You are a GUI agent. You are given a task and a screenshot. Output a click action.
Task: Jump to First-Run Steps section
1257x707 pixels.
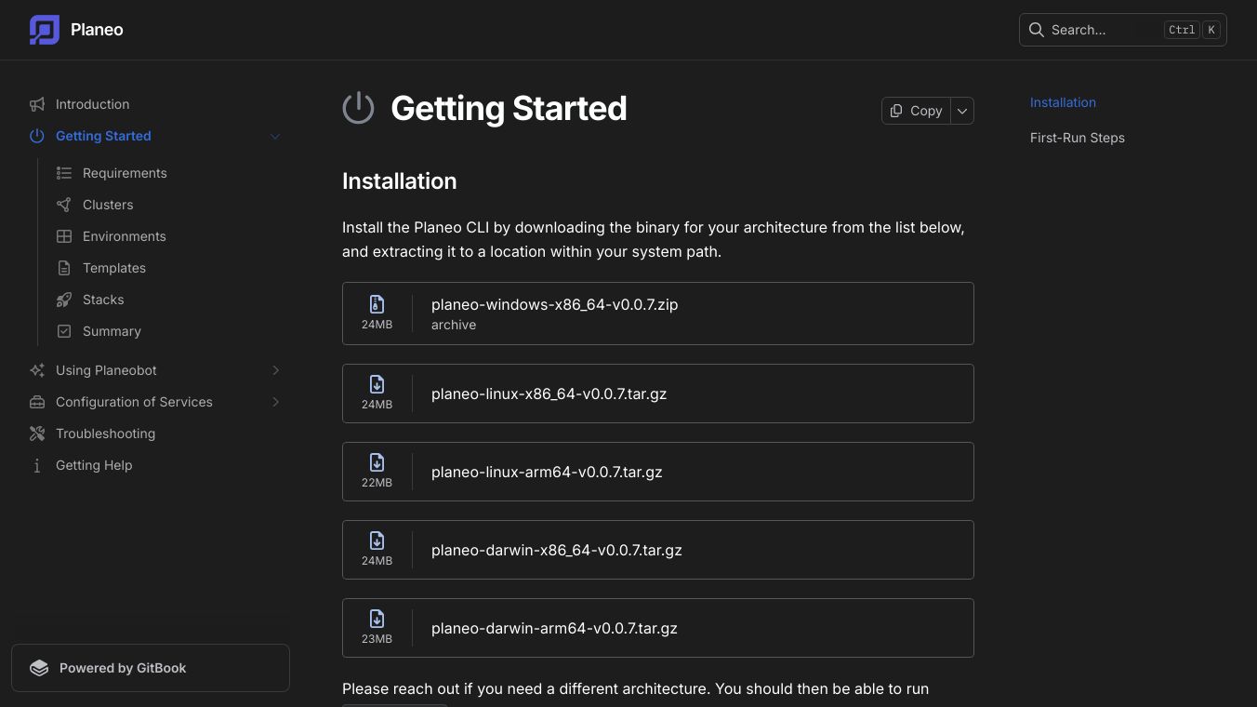1077,138
